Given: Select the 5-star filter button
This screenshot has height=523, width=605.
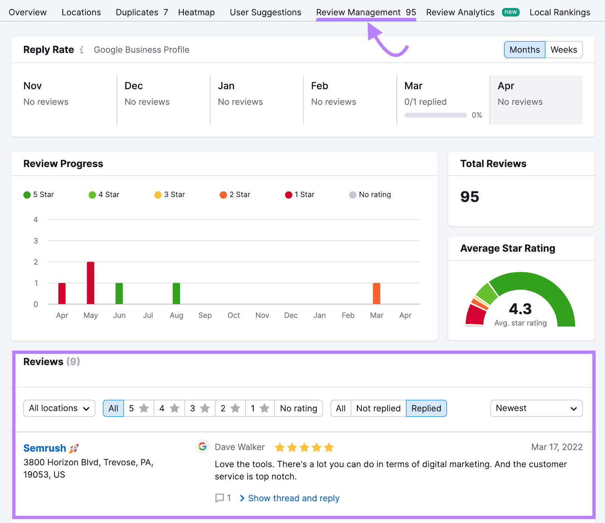Looking at the screenshot, I should coord(138,408).
